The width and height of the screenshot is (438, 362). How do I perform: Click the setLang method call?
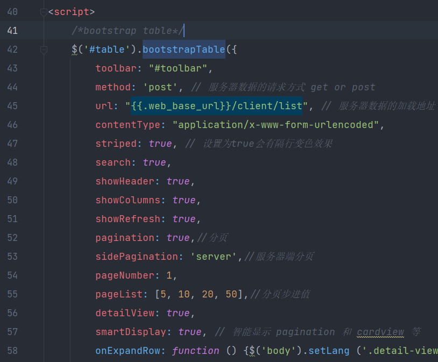coord(329,351)
